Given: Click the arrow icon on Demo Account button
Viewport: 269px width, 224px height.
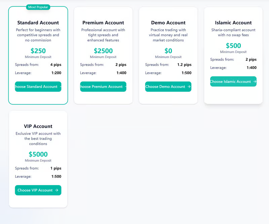Looking at the screenshot, I should click(x=189, y=87).
